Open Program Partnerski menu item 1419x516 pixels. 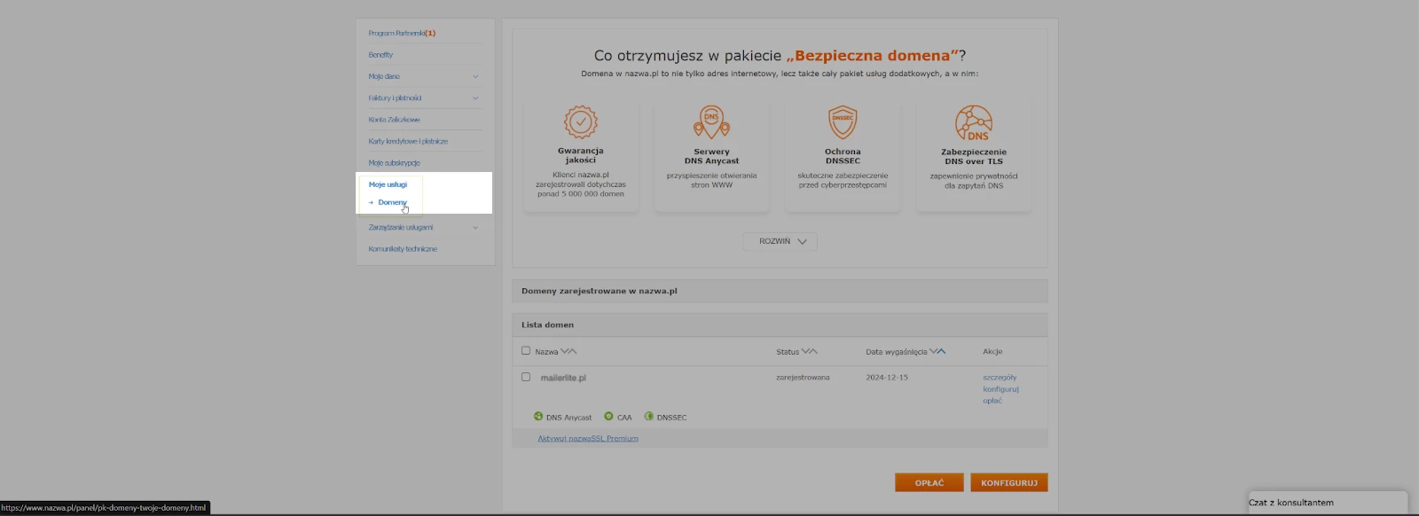[402, 34]
